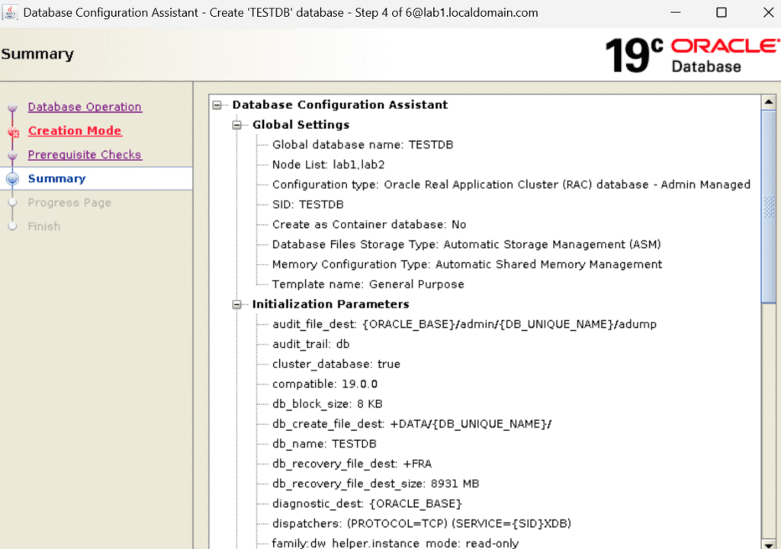Click the Prerequisite Checks step bullet icon
The image size is (781, 549).
pos(12,155)
